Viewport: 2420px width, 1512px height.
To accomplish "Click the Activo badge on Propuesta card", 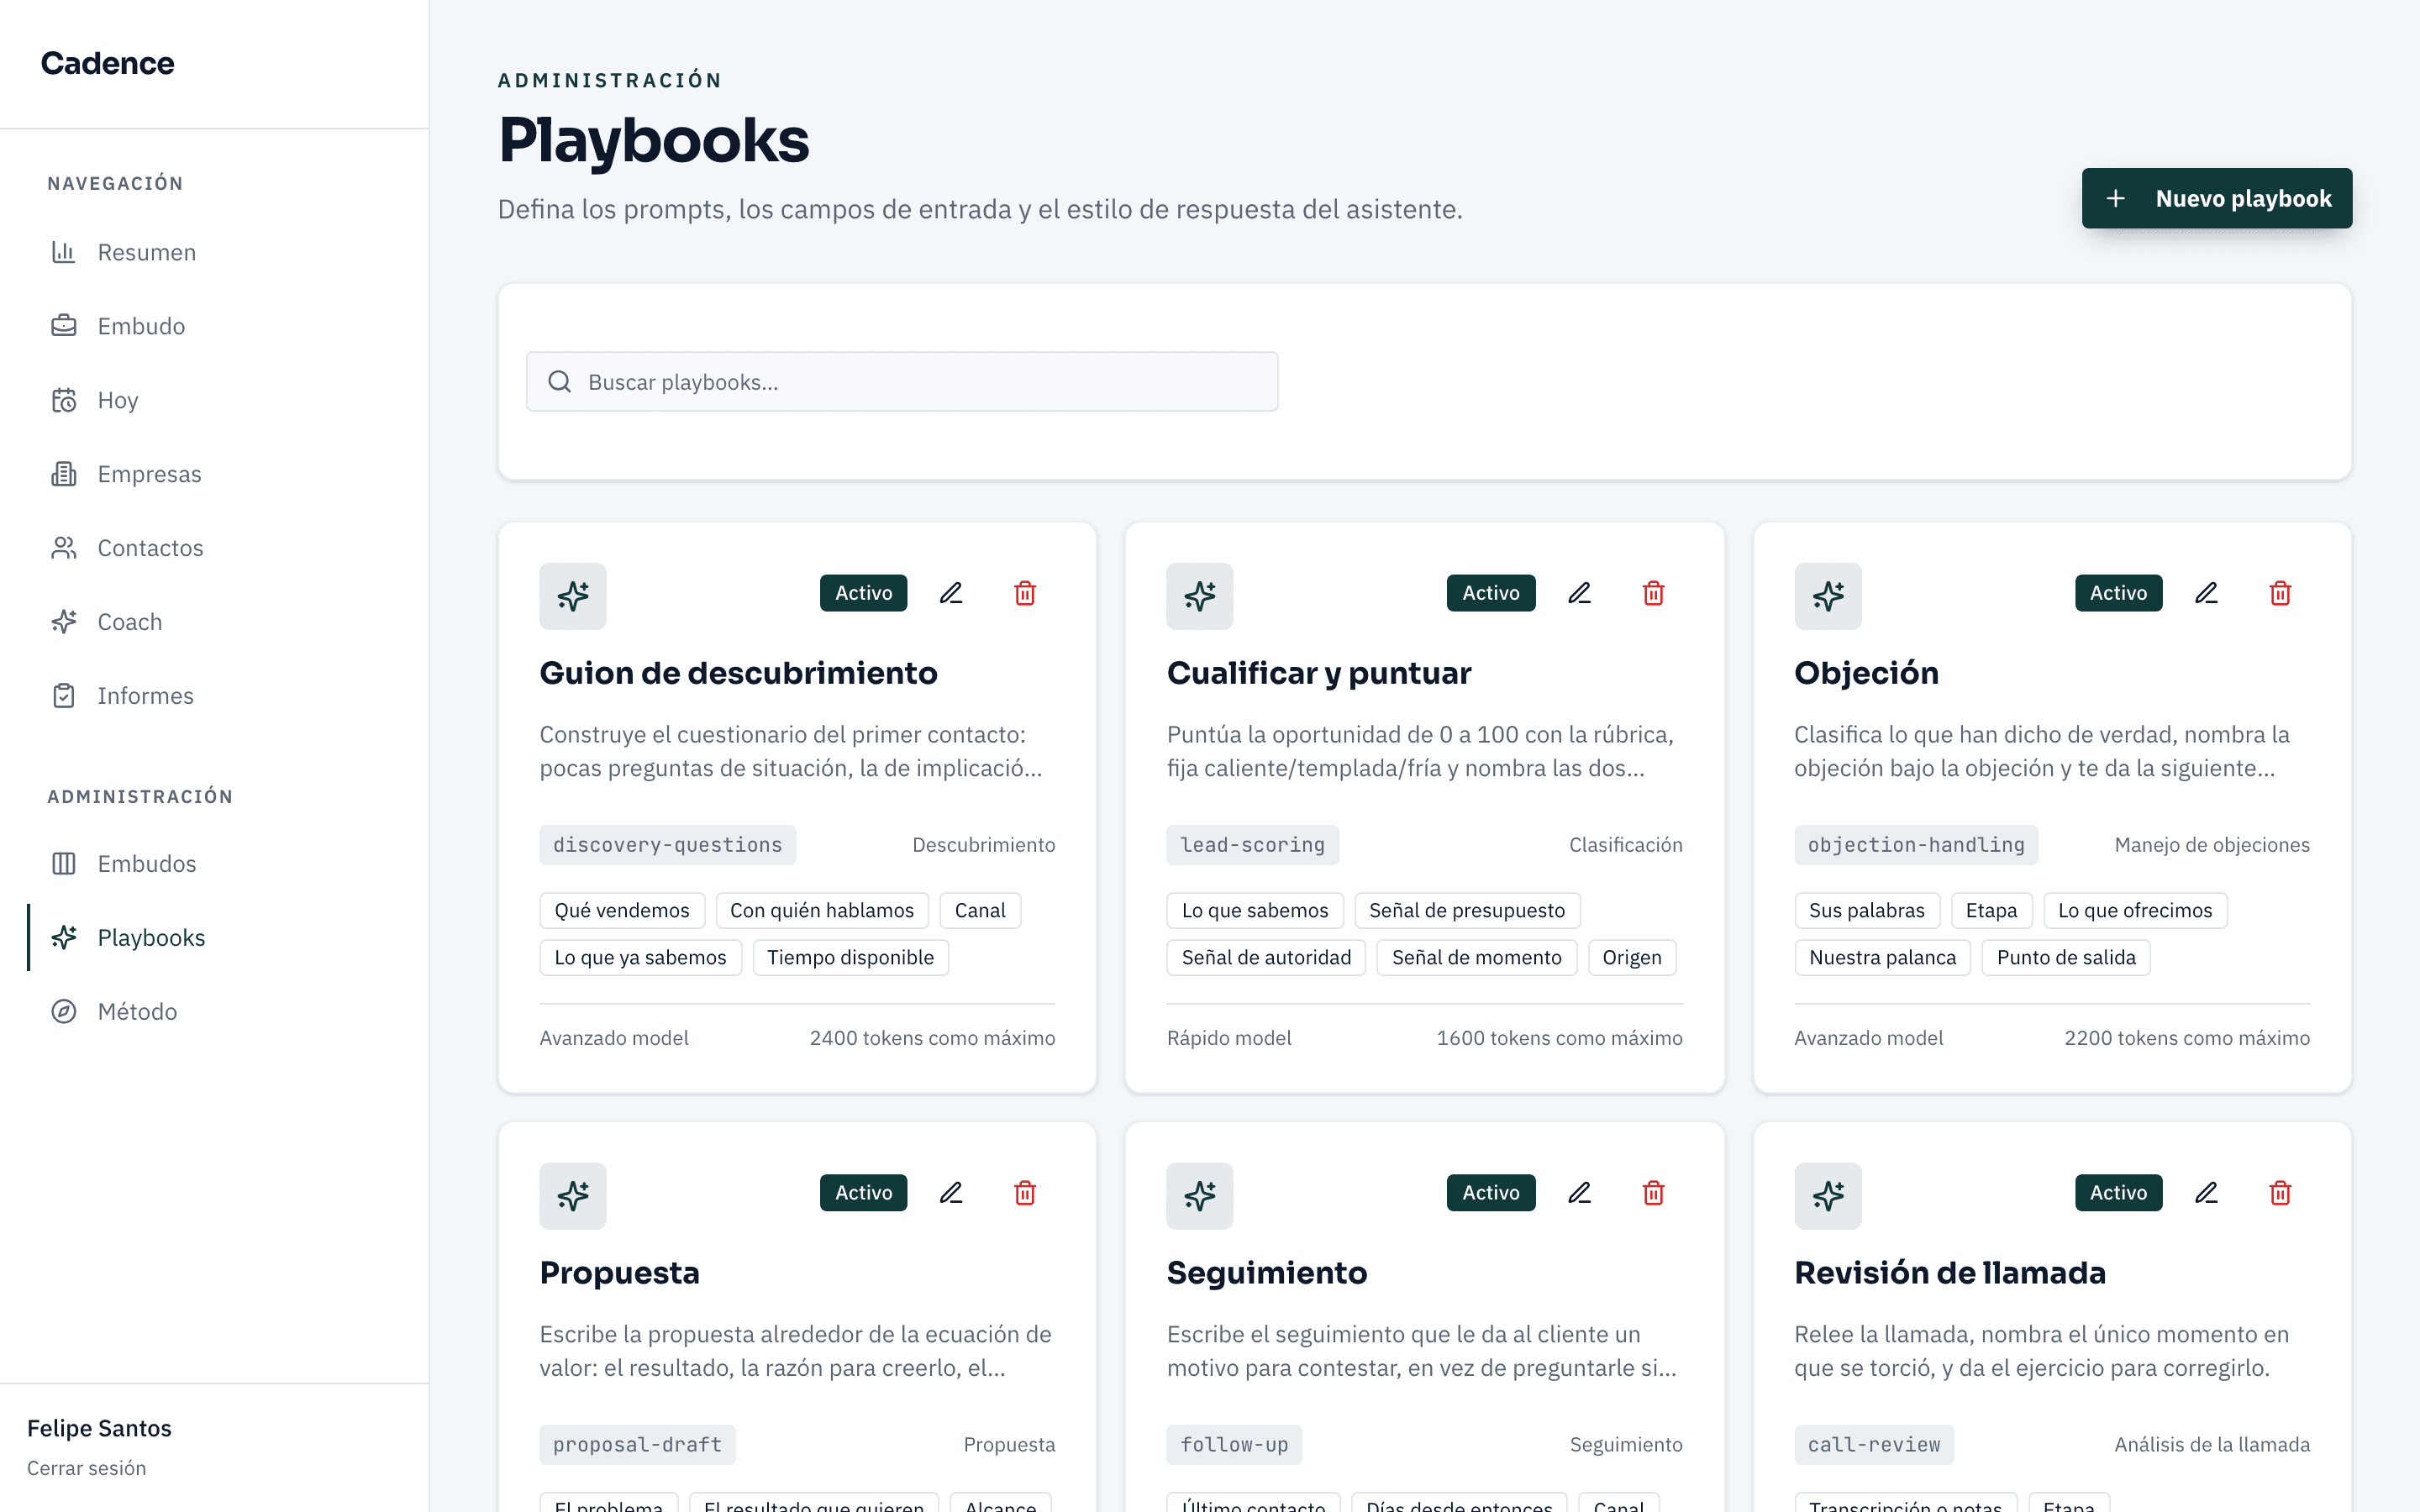I will 864,1193.
